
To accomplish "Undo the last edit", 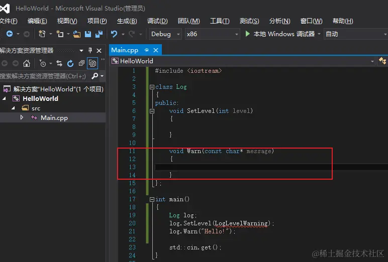I will point(114,34).
